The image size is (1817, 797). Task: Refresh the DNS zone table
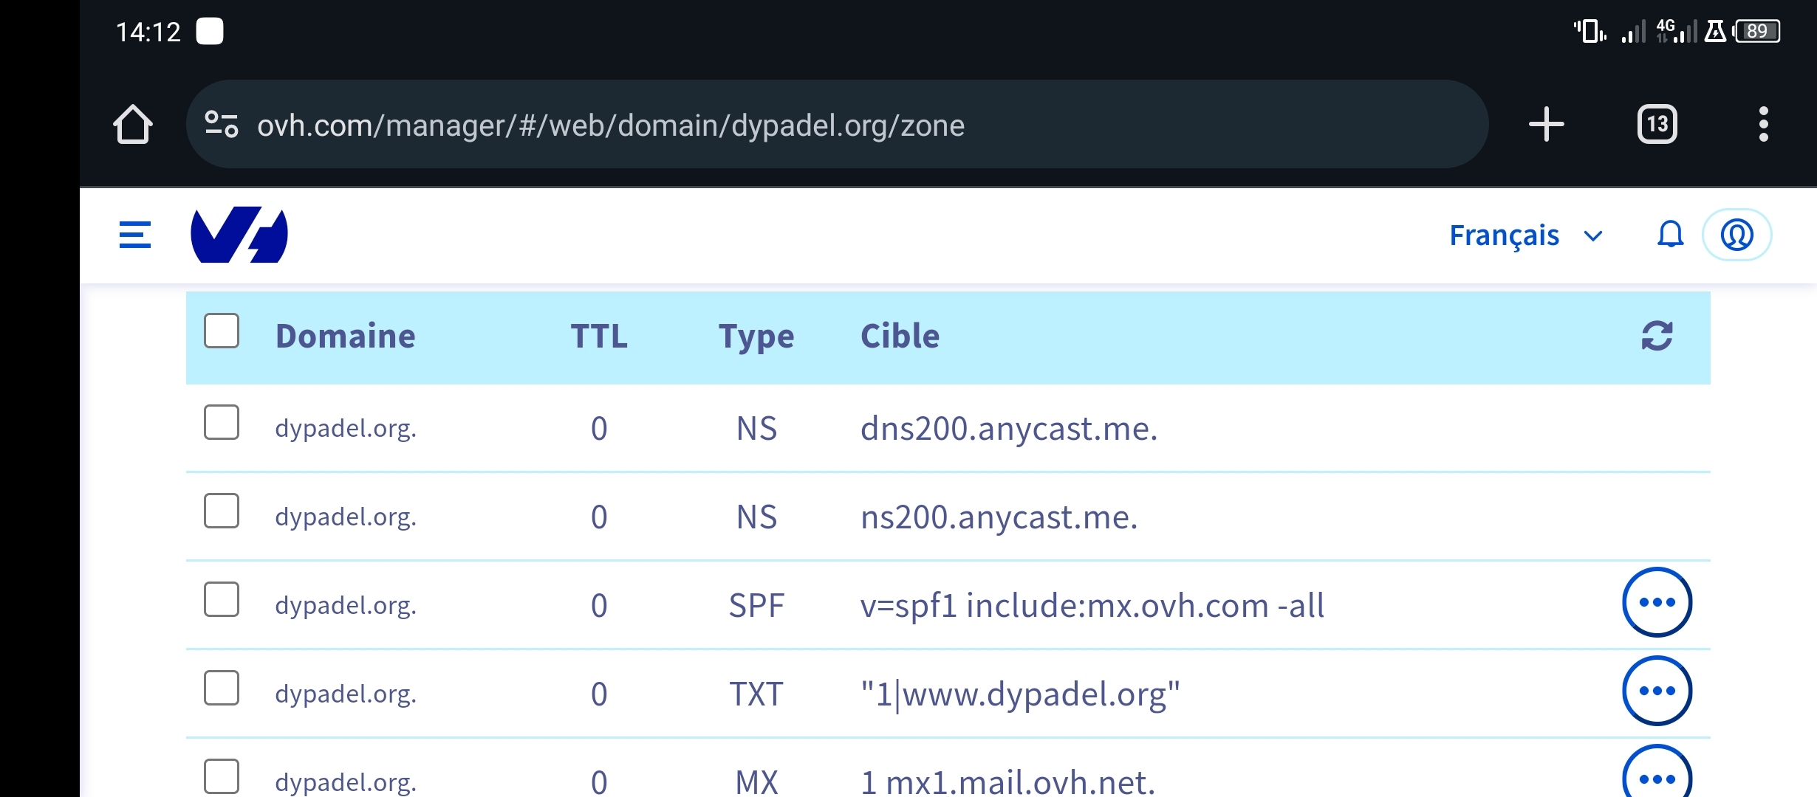tap(1657, 336)
